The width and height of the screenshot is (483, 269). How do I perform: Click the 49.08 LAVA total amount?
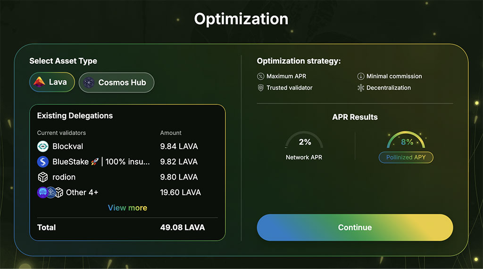(x=183, y=228)
